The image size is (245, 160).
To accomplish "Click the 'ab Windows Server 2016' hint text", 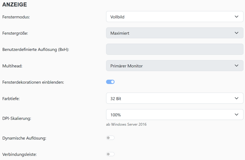I will point(126,124).
